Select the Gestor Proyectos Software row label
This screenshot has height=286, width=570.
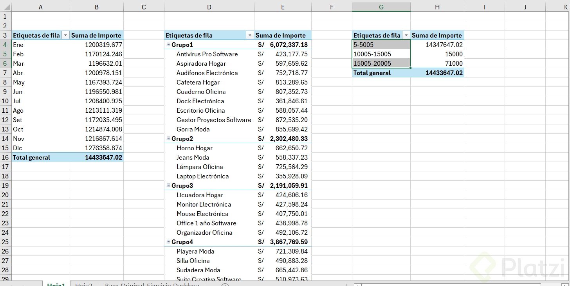(x=214, y=120)
